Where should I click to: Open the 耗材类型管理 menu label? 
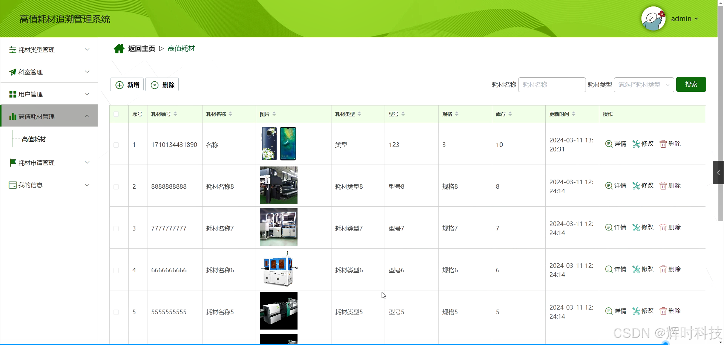(x=37, y=50)
